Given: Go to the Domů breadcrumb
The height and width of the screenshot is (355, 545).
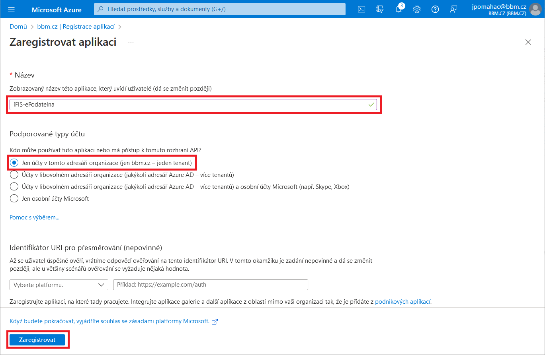Looking at the screenshot, I should click(18, 27).
